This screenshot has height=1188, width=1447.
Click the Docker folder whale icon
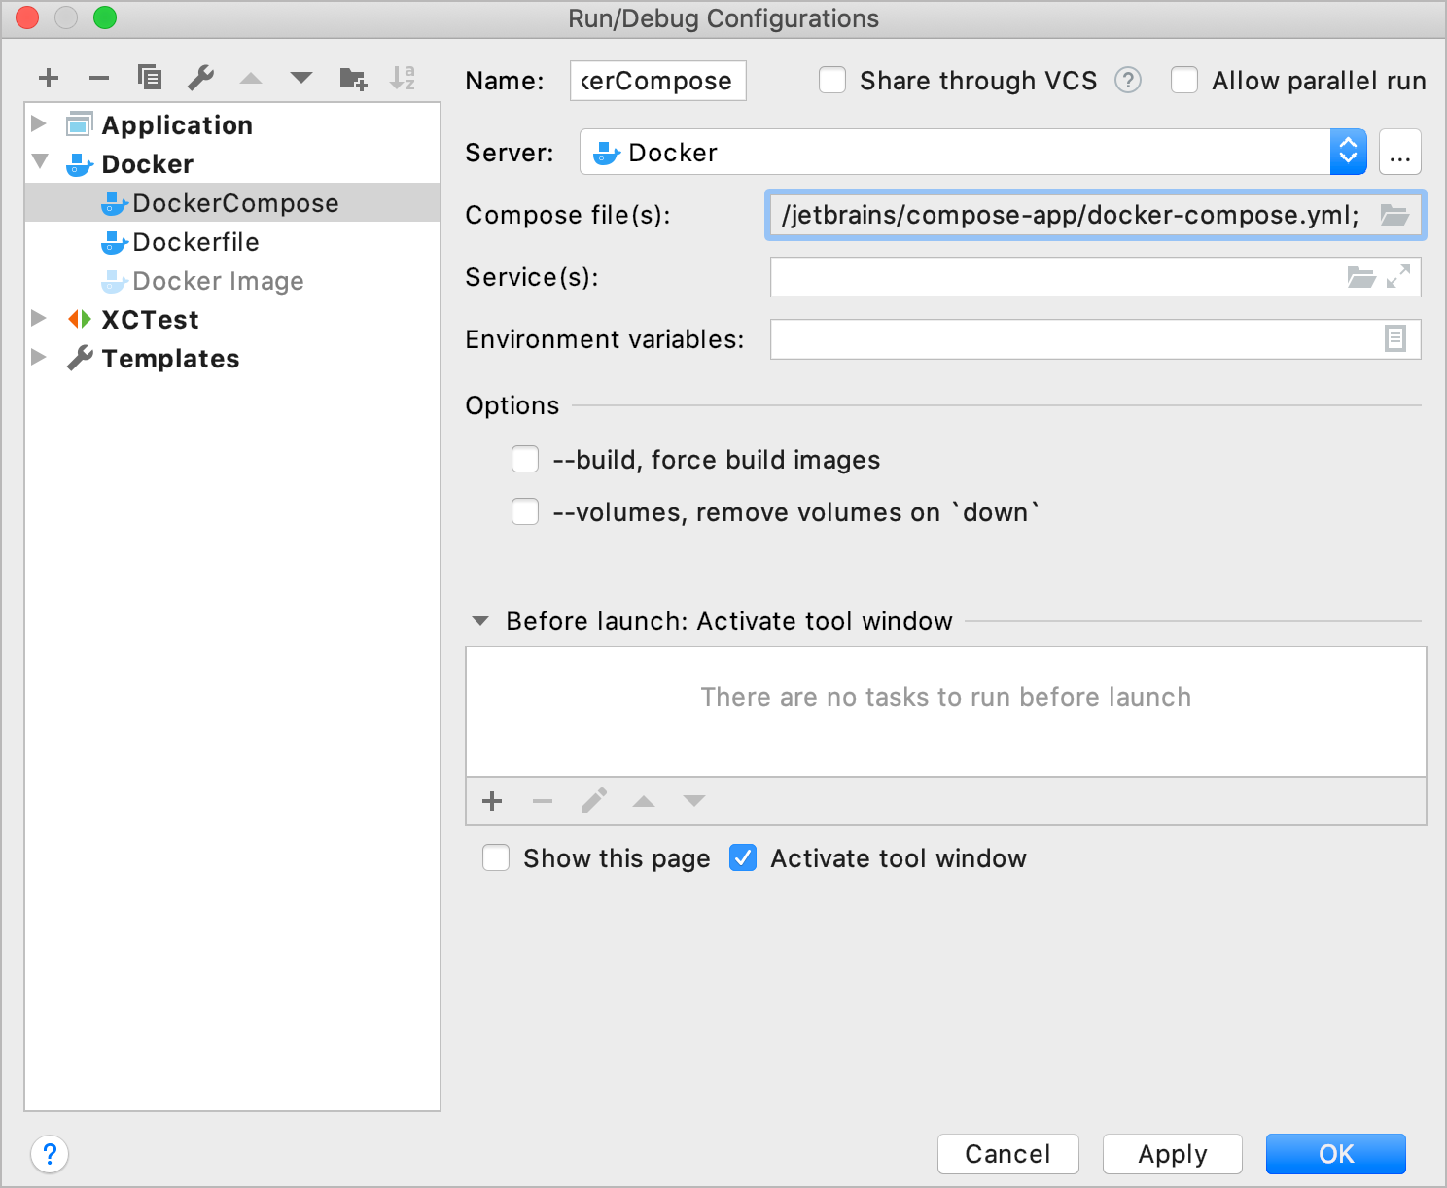(80, 164)
